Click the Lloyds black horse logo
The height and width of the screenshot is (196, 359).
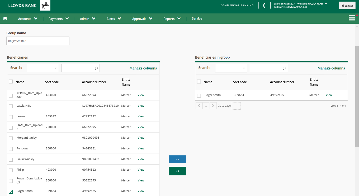tap(45, 5)
